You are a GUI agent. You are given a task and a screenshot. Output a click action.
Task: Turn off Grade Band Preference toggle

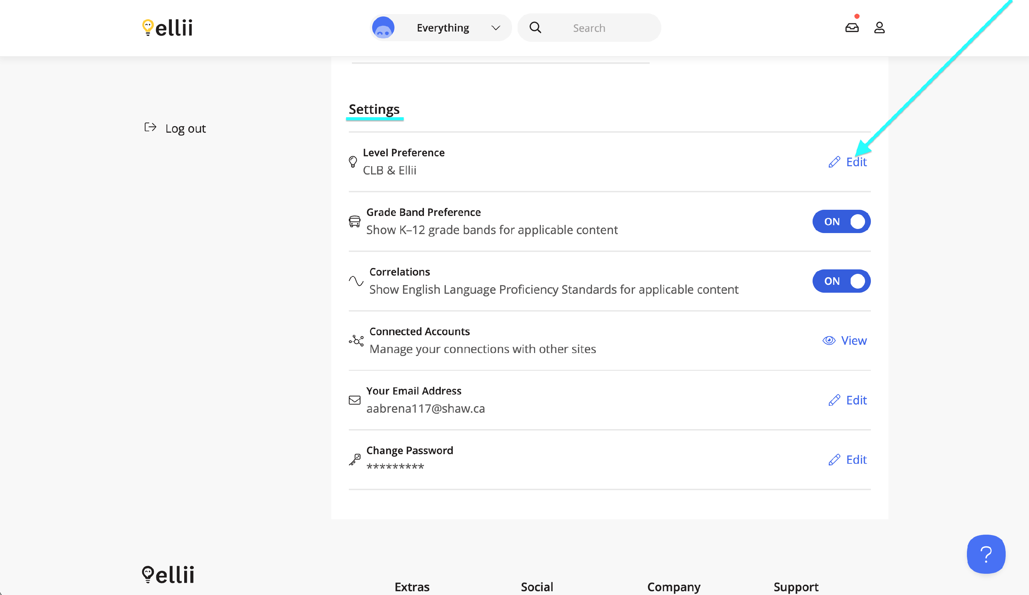pyautogui.click(x=841, y=222)
